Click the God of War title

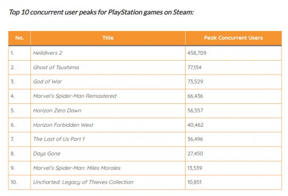point(47,81)
